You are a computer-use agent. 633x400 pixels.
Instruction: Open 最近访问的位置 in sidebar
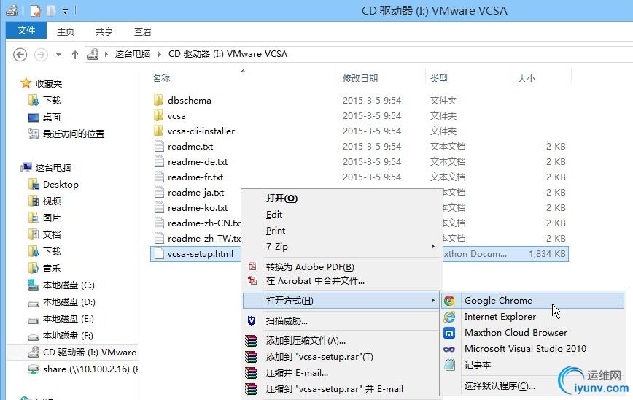[74, 134]
